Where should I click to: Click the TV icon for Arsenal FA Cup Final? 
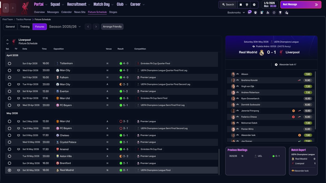[x=18, y=149]
